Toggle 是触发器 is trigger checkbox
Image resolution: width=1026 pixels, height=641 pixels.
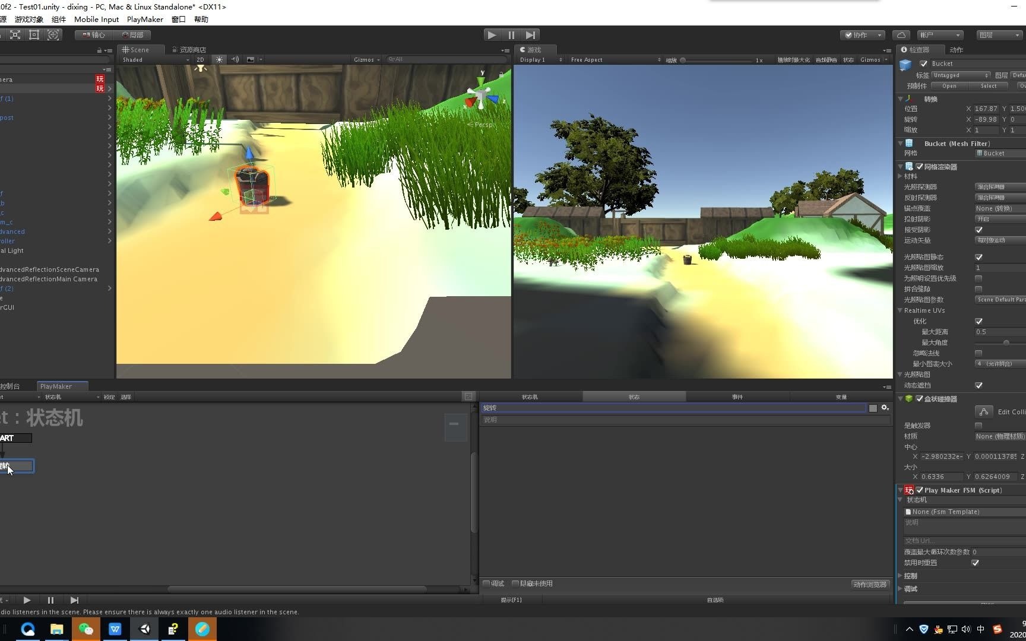[978, 426]
